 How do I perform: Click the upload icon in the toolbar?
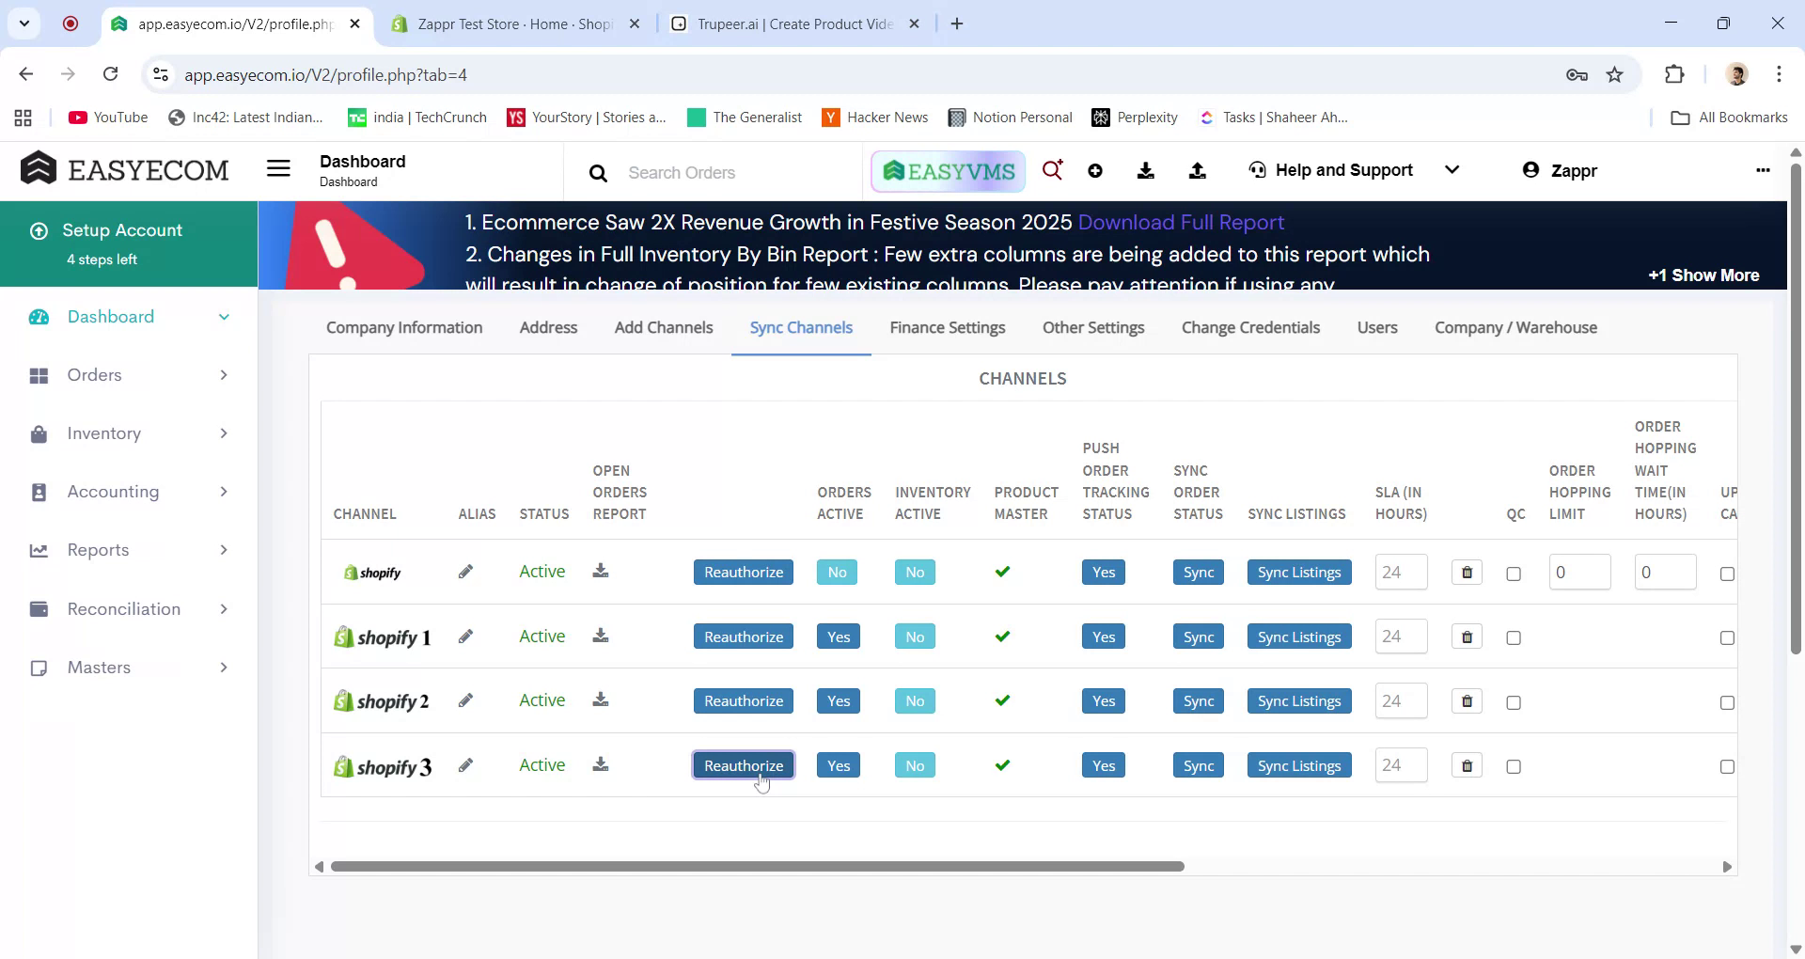[1197, 170]
